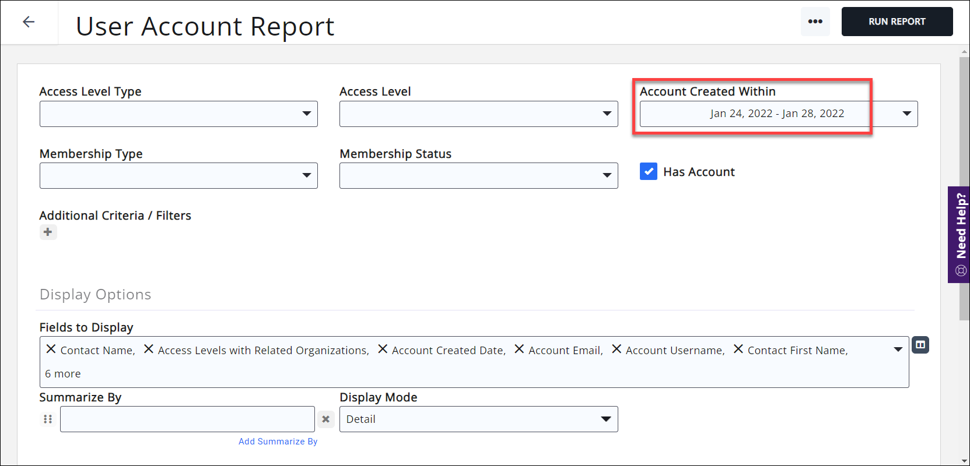Open the three-dot more options menu
970x466 pixels.
[x=815, y=22]
